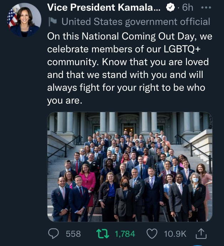Click the 1,784 retweets count
Image resolution: width=224 pixels, height=246 pixels.
125,234
